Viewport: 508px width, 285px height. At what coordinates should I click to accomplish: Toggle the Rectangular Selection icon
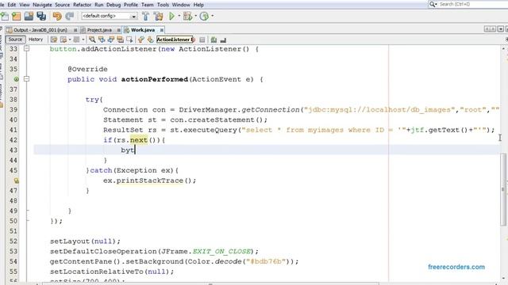click(x=129, y=40)
